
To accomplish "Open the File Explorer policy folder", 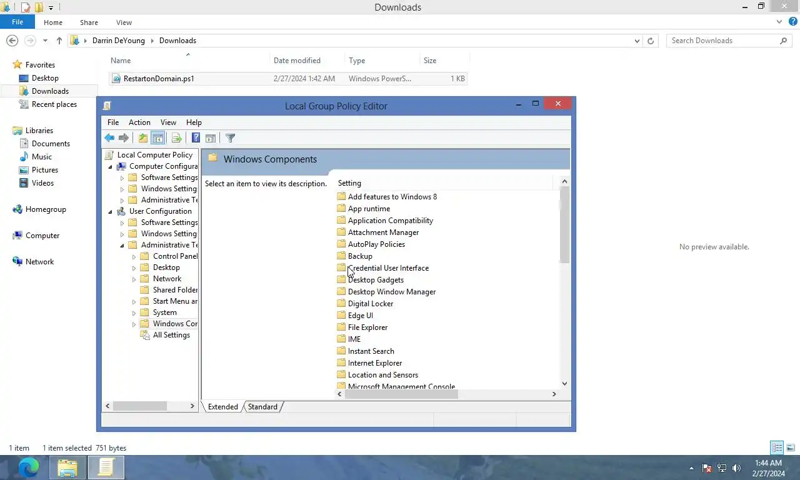I will (x=362, y=327).
